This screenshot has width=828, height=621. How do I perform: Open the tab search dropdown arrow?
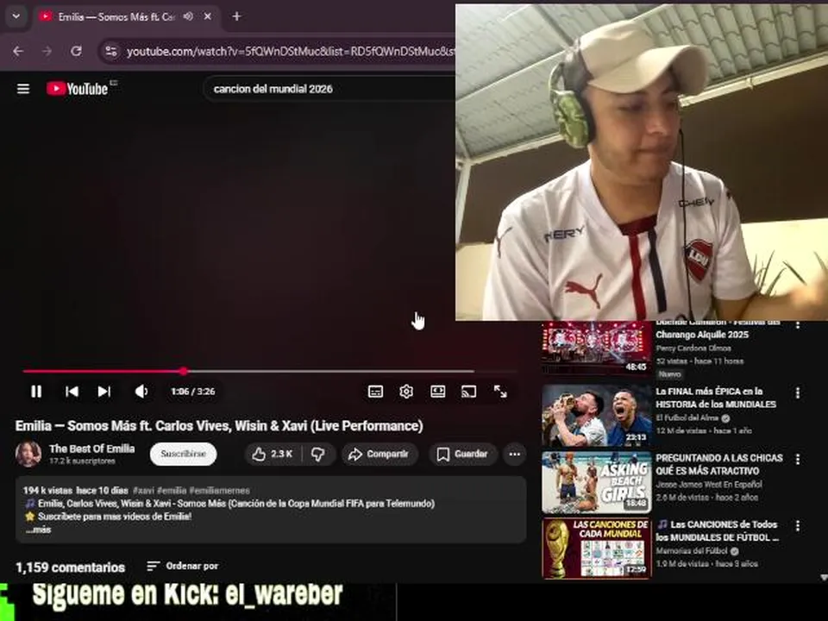click(16, 16)
